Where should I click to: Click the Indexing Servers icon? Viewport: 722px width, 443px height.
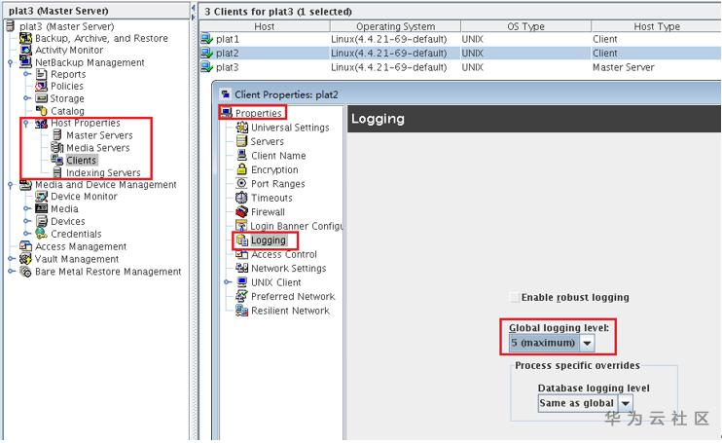coord(57,172)
